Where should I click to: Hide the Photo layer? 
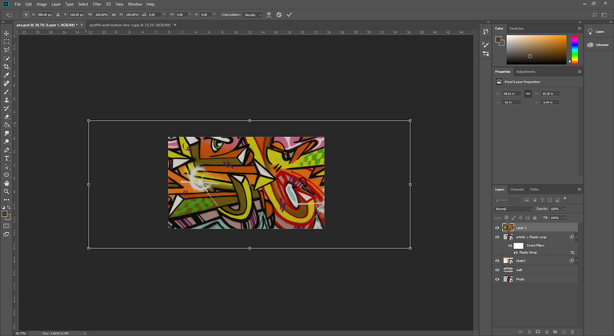pyautogui.click(x=497, y=279)
